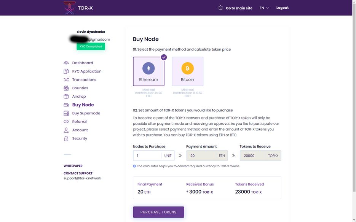The width and height of the screenshot is (356, 222).
Task: Click the Go to main site link
Action: (x=239, y=8)
